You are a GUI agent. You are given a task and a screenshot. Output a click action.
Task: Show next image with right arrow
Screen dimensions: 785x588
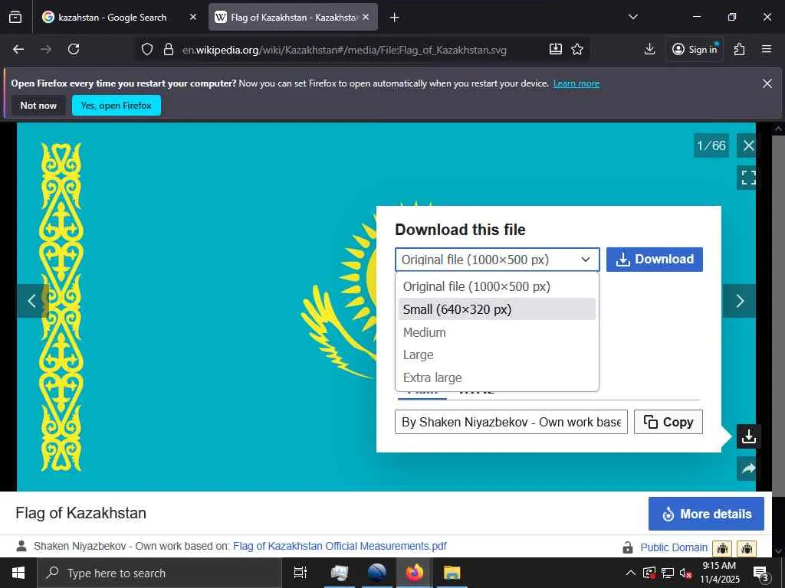(x=740, y=301)
